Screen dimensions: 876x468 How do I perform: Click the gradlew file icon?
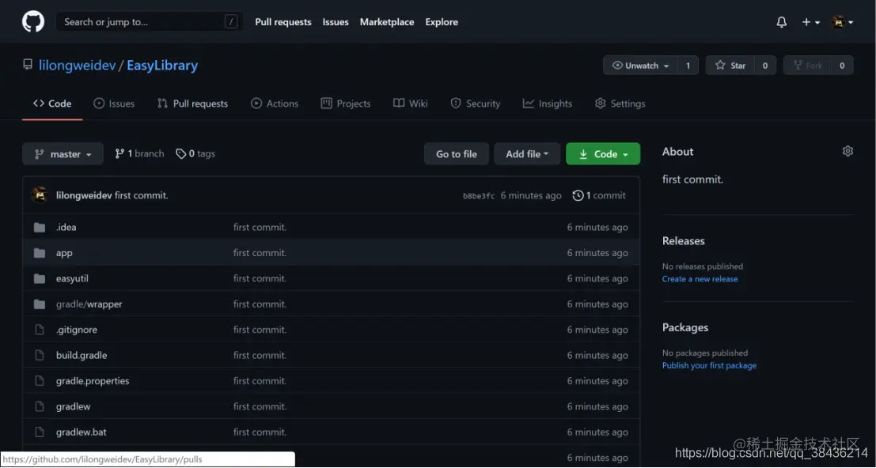(x=39, y=406)
